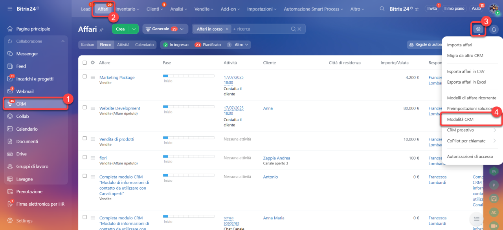Click the Documenti sidebar icon
503x230 pixels.
coord(10,142)
